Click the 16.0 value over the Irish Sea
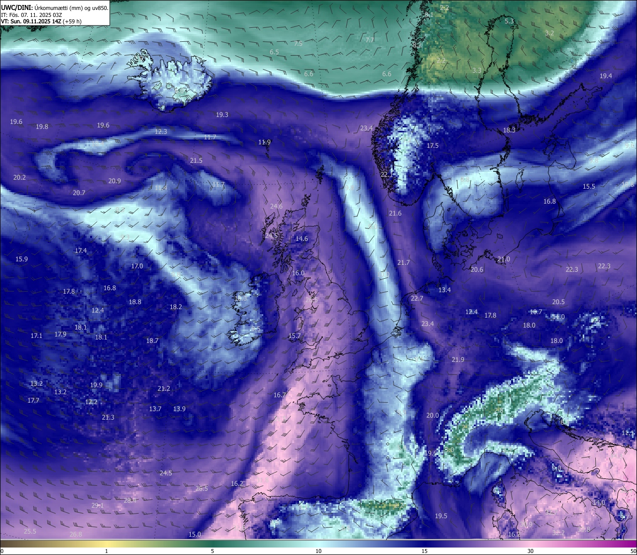 pyautogui.click(x=298, y=273)
